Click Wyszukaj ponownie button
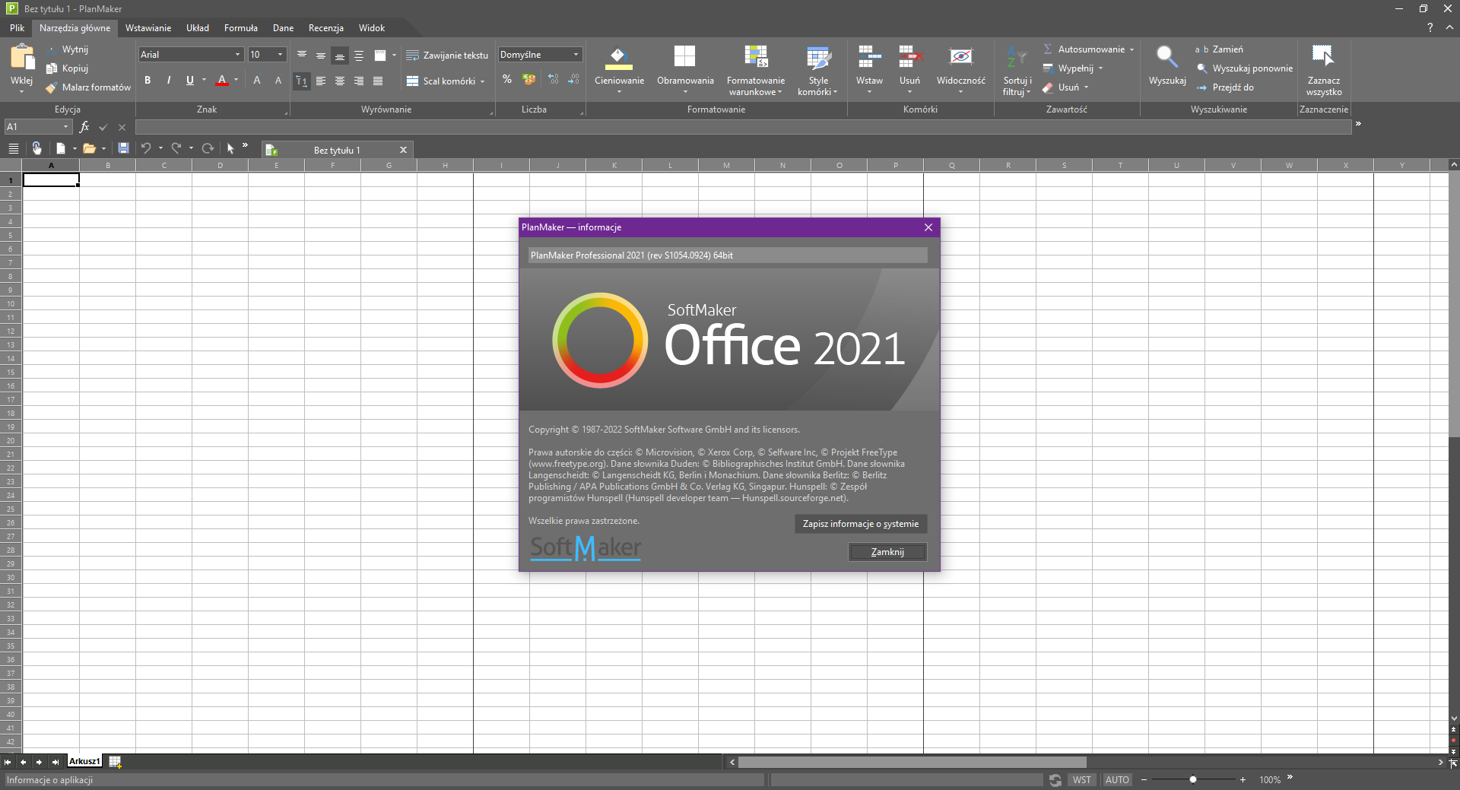The image size is (1460, 790). click(x=1244, y=68)
